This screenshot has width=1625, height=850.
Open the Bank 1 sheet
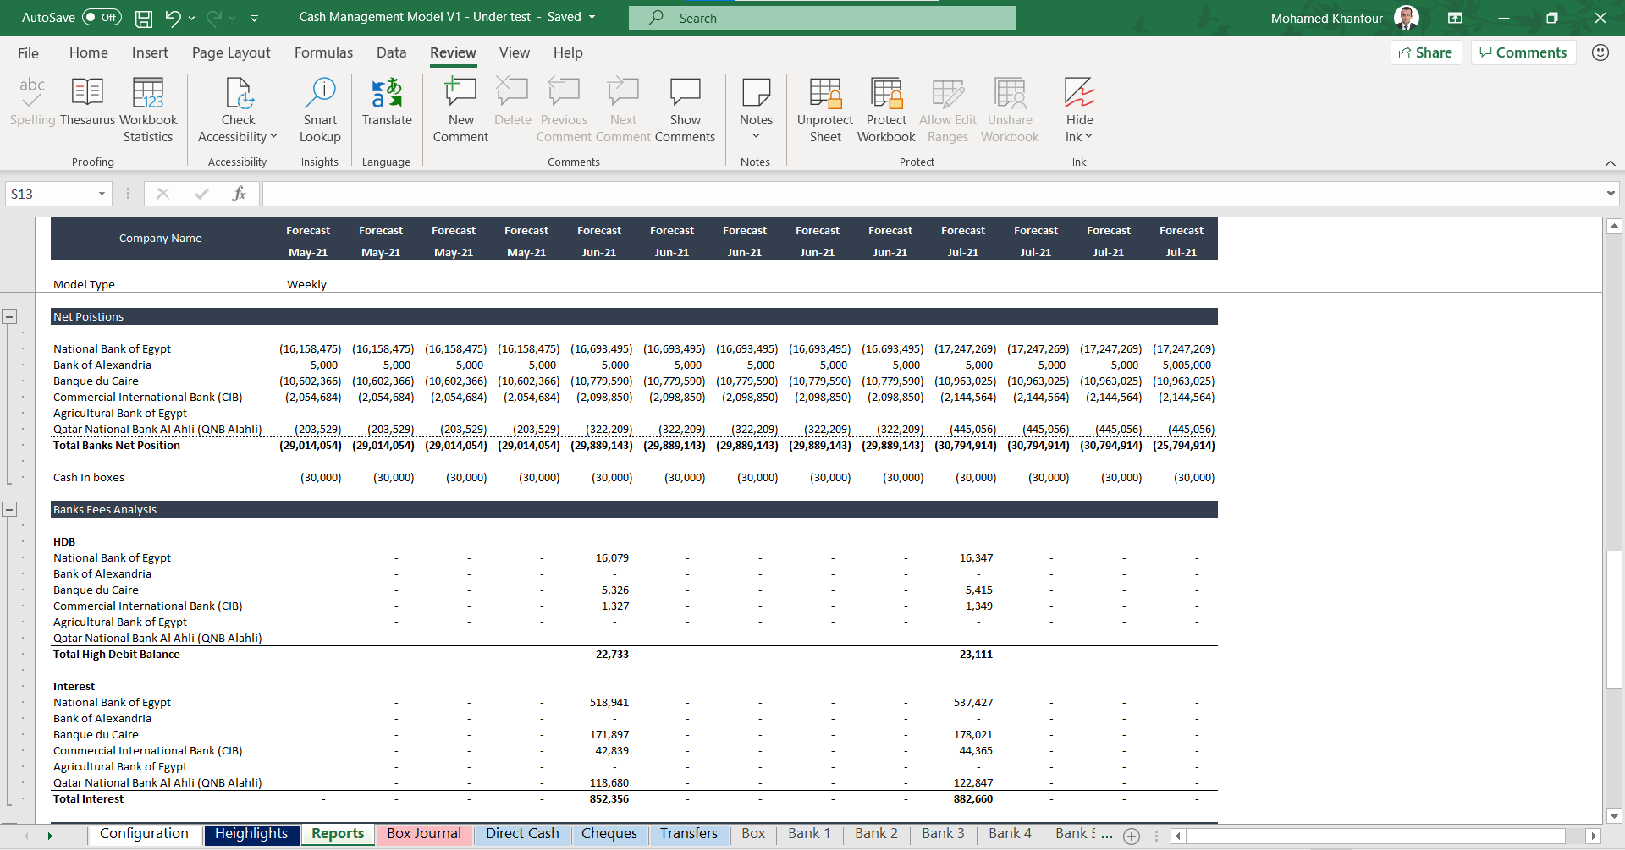coord(809,834)
